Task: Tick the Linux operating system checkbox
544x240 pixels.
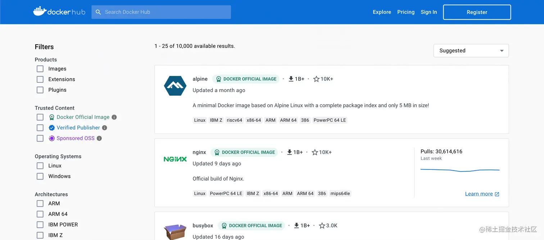Action: 40,166
